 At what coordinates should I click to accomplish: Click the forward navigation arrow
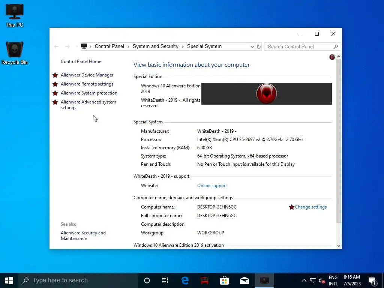(67, 46)
